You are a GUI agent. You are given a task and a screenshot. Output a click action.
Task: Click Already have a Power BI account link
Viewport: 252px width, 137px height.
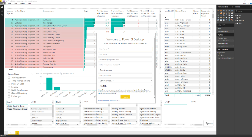coord(109,101)
